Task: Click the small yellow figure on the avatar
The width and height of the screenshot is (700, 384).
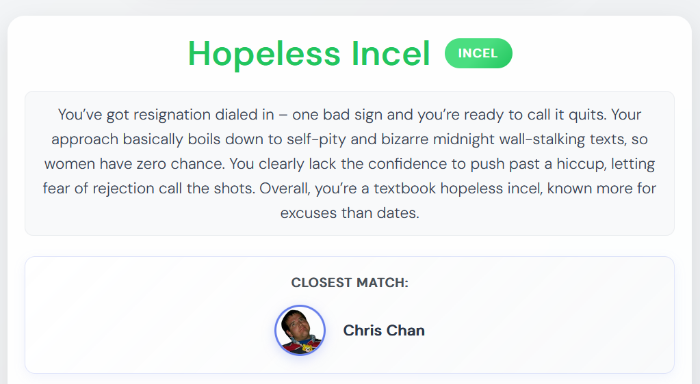Action: point(307,348)
